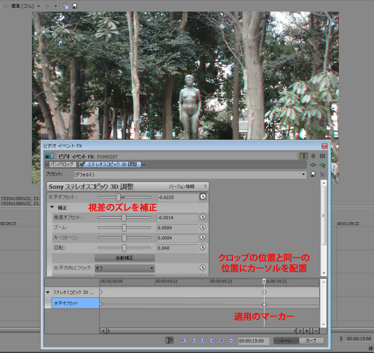Click the 水平オフセット animate clock icon
Screen dimensions: 374x353
click(202, 196)
